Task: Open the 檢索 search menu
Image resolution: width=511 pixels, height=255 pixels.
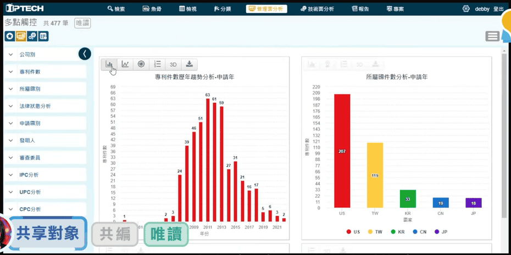Action: (x=116, y=9)
